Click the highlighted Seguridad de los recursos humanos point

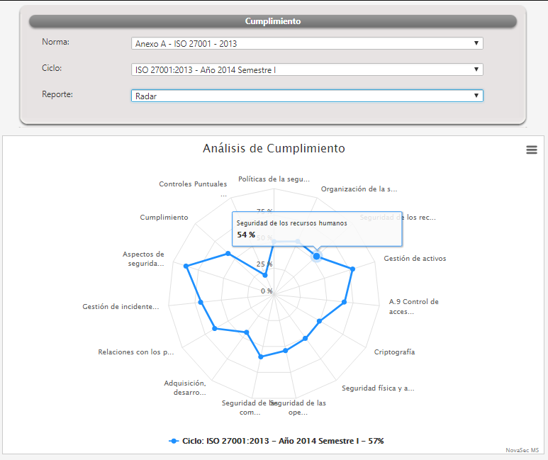tap(317, 256)
